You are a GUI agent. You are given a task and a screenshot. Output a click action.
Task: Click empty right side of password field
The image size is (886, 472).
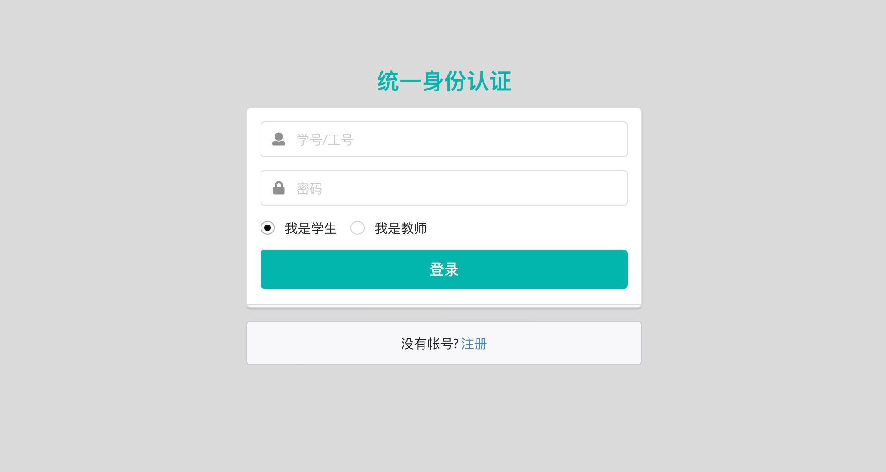[x=539, y=188]
